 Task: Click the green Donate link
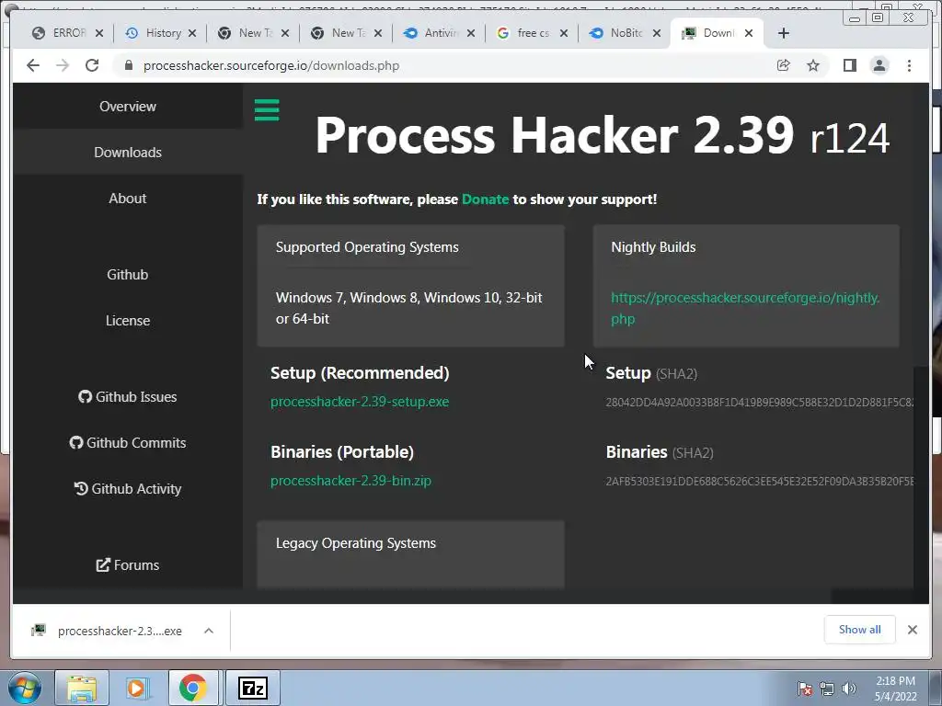pyautogui.click(x=485, y=199)
